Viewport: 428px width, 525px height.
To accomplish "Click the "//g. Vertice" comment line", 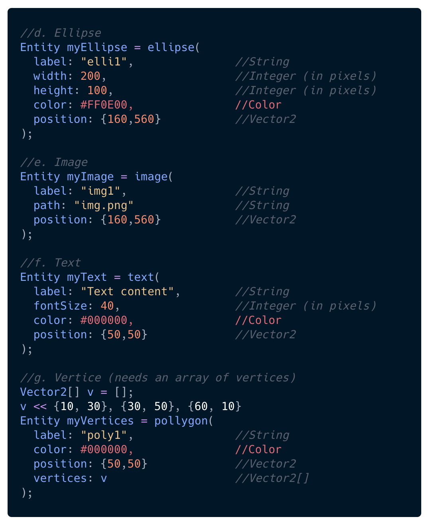I will [x=158, y=378].
